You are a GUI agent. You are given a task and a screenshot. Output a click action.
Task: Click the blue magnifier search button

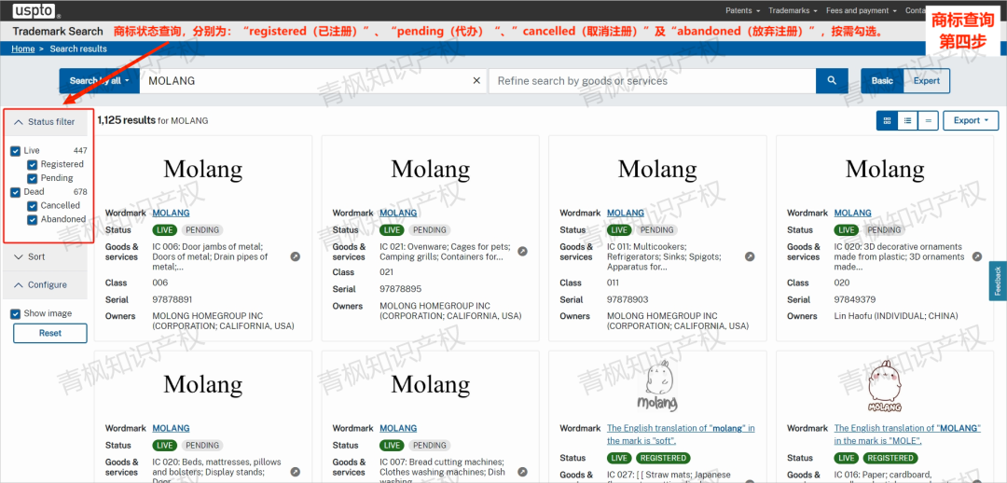[x=833, y=81]
